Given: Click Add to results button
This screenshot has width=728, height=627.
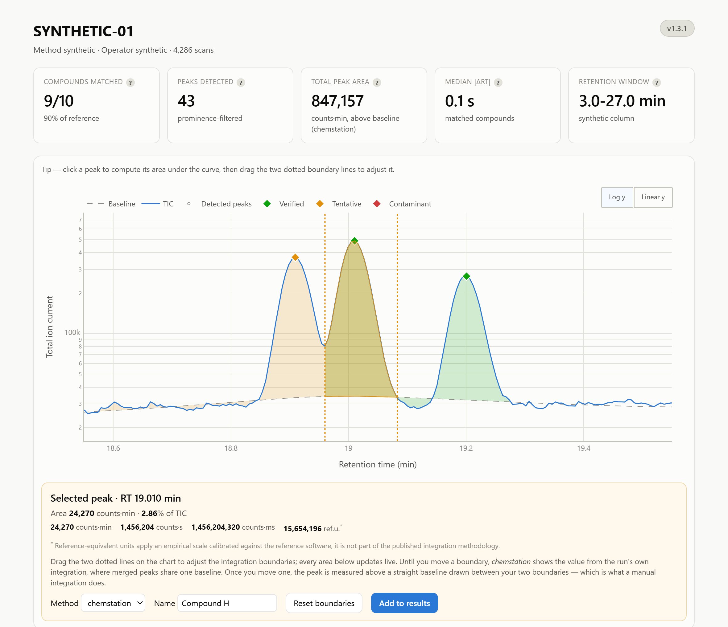Looking at the screenshot, I should (x=404, y=603).
